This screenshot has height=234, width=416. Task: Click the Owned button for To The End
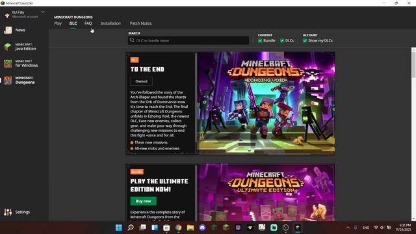141,81
